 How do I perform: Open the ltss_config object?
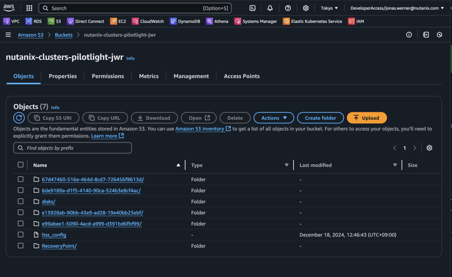[x=54, y=235]
